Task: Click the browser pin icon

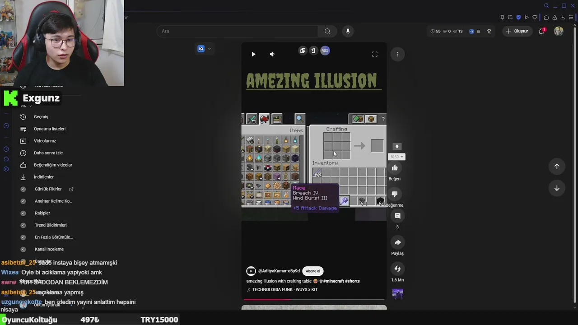Action: coord(502,18)
